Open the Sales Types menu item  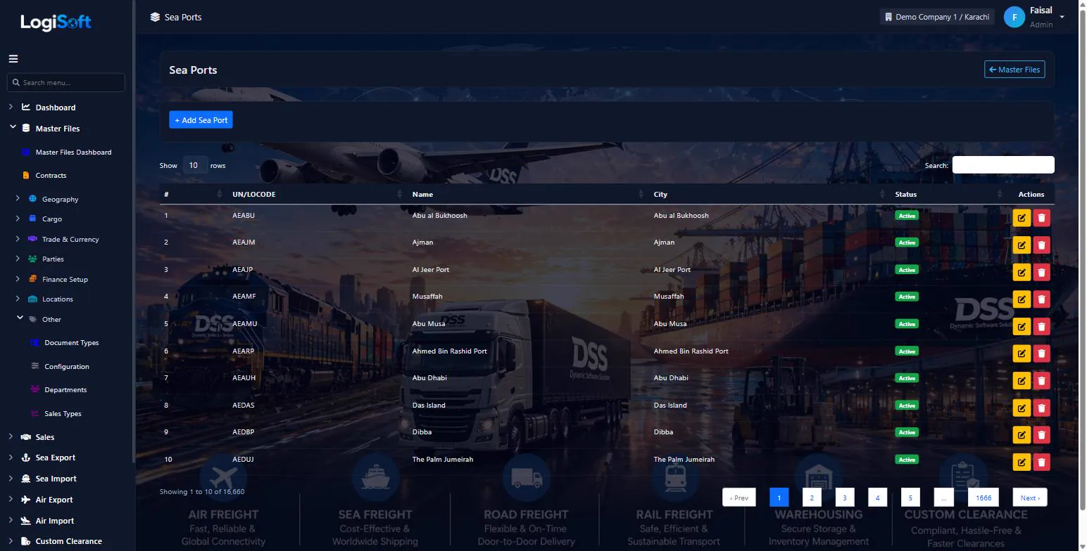click(63, 413)
